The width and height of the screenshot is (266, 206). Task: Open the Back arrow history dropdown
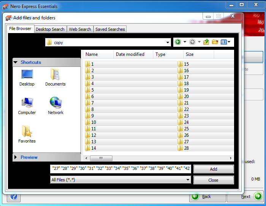pos(185,42)
